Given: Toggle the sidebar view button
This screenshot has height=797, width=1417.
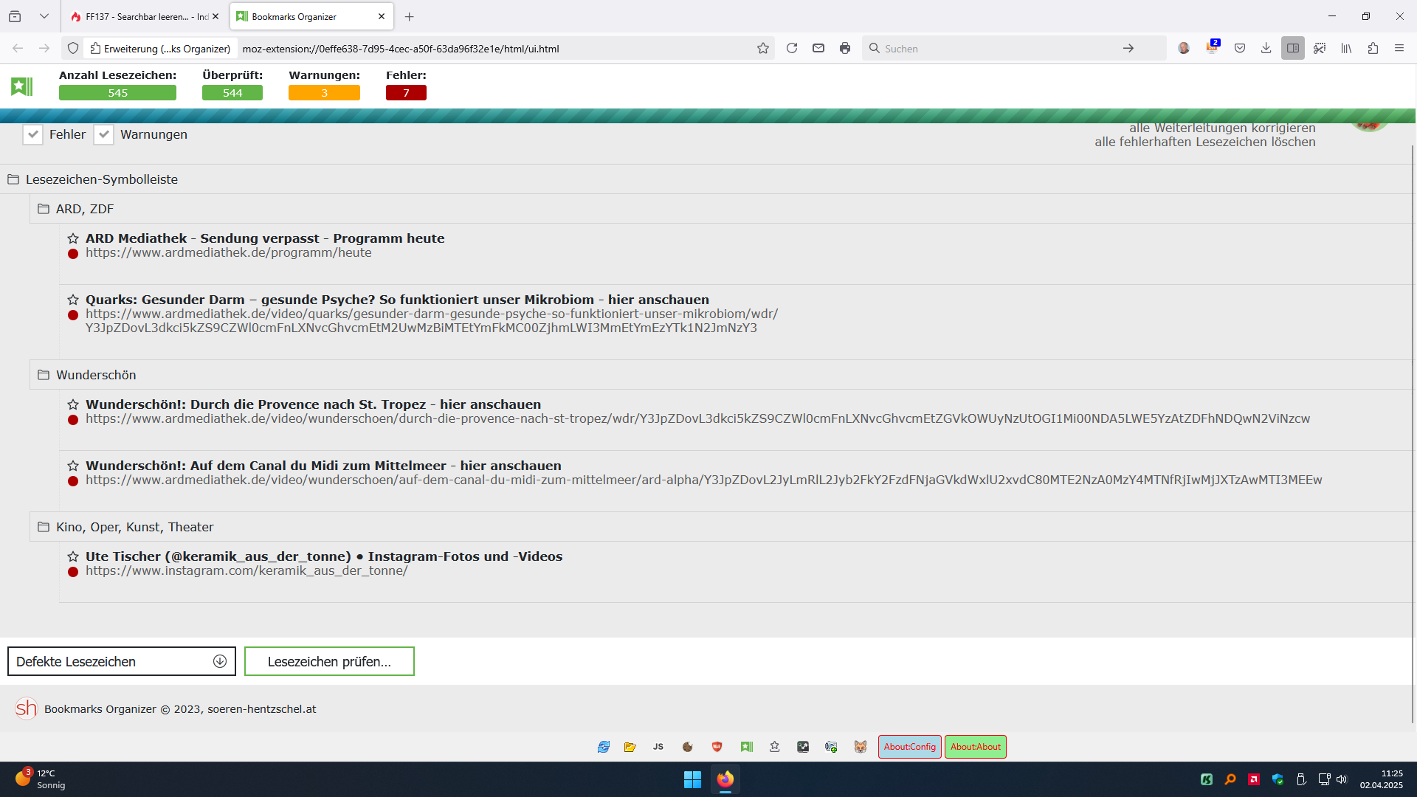Looking at the screenshot, I should tap(1293, 48).
